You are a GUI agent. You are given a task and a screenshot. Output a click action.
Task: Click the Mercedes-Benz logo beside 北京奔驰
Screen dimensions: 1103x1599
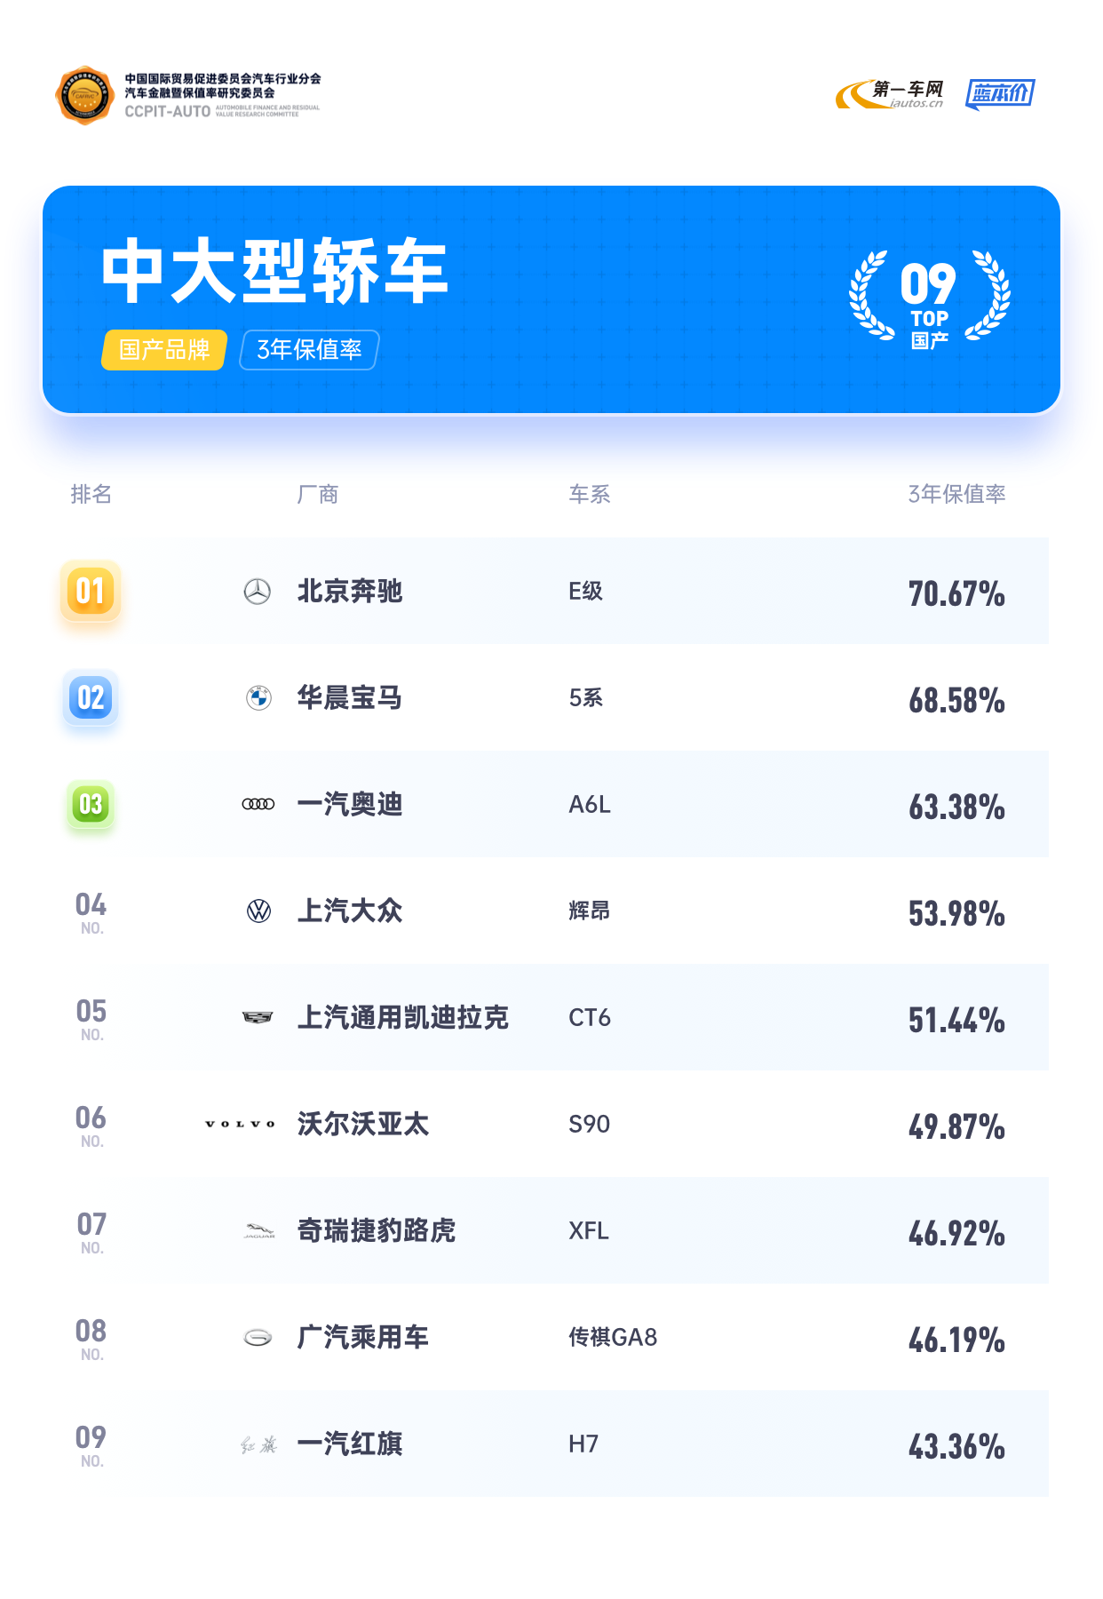pos(258,591)
